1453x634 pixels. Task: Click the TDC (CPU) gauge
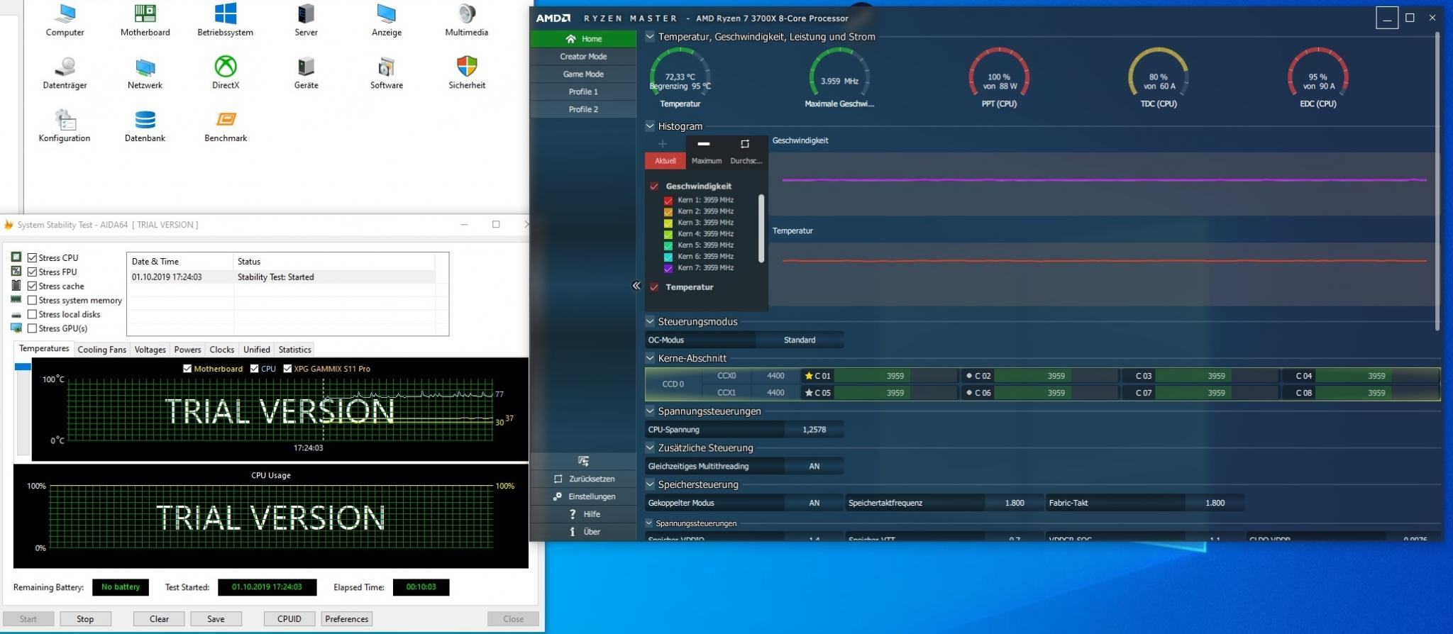point(1158,77)
